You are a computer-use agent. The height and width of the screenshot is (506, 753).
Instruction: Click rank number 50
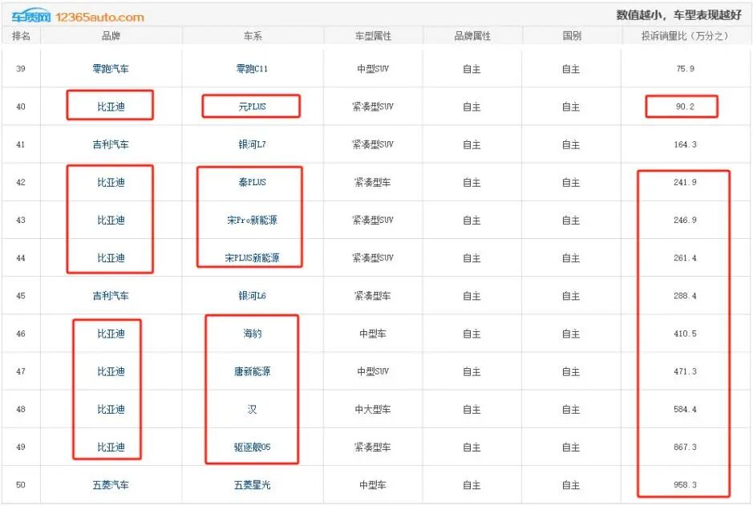[x=21, y=485]
